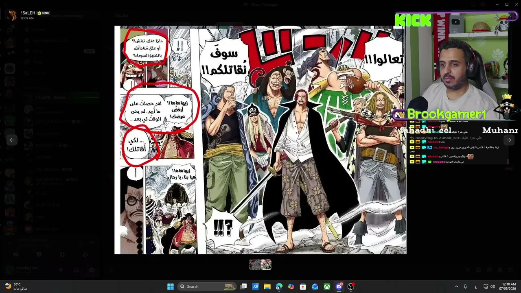Click the KING server tag badge
This screenshot has height=293, width=521.
point(44,13)
